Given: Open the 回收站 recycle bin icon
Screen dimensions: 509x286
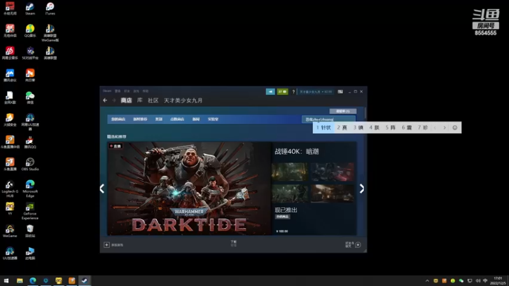Looking at the screenshot, I should pyautogui.click(x=30, y=231).
